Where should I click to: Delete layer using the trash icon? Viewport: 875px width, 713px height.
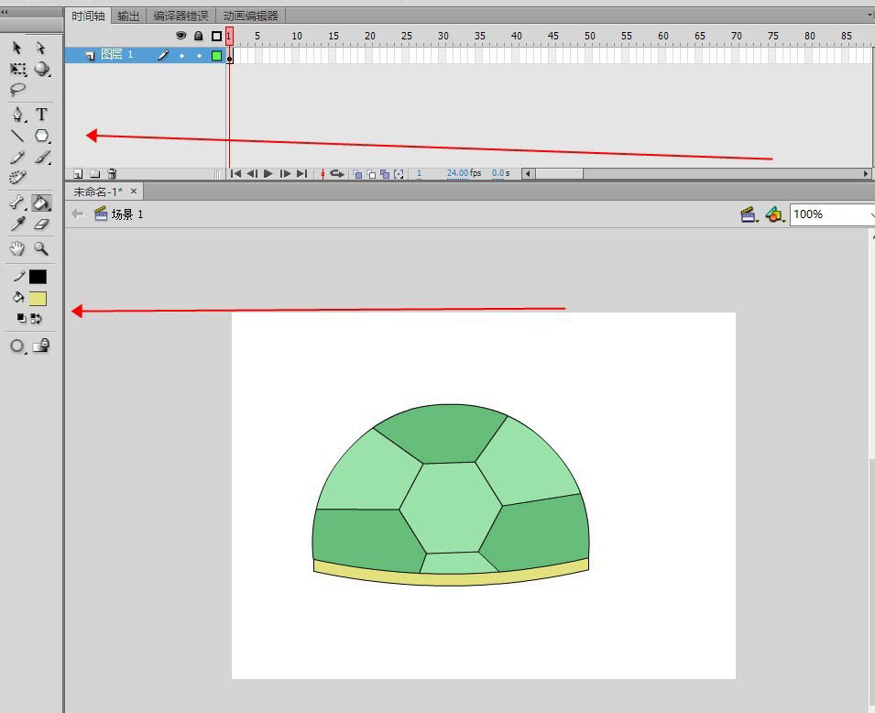click(112, 173)
